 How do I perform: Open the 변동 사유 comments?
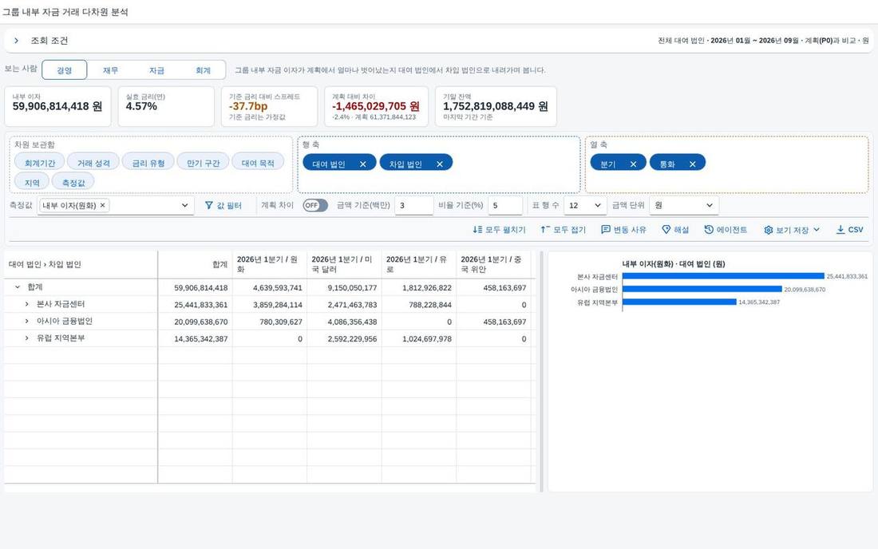click(x=623, y=230)
